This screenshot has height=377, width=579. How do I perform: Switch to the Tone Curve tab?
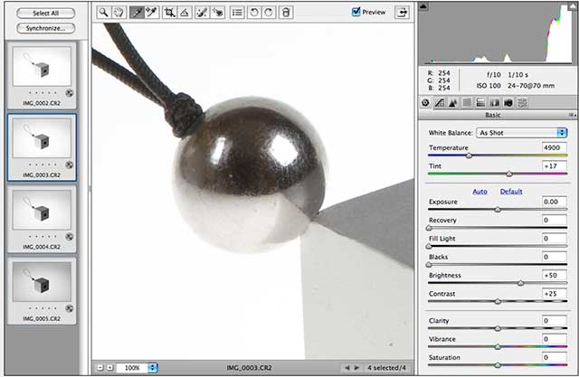pyautogui.click(x=440, y=102)
